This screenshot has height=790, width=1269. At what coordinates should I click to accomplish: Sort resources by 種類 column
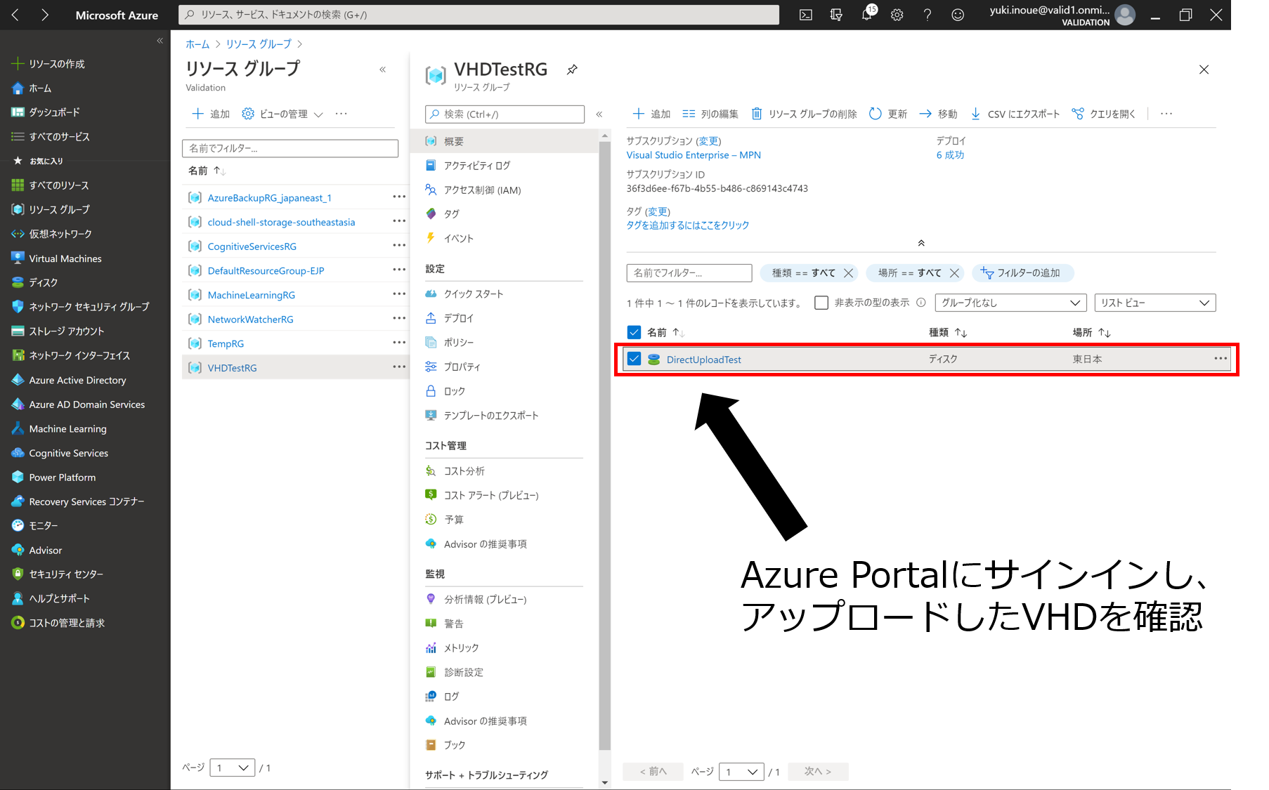pyautogui.click(x=948, y=332)
